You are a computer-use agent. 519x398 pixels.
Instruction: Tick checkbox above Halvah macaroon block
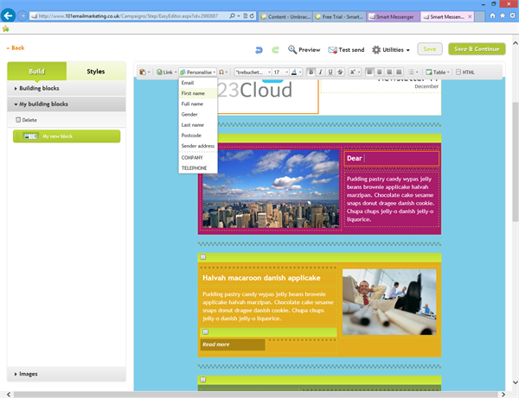tap(203, 257)
